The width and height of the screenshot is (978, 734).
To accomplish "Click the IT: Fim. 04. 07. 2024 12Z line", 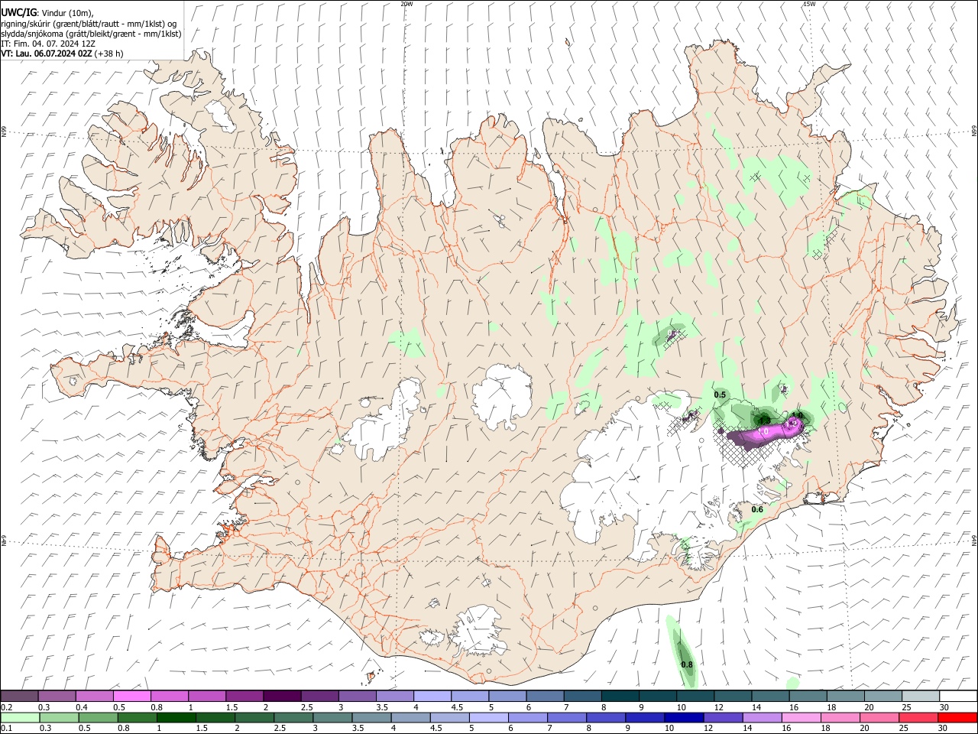I will click(47, 44).
